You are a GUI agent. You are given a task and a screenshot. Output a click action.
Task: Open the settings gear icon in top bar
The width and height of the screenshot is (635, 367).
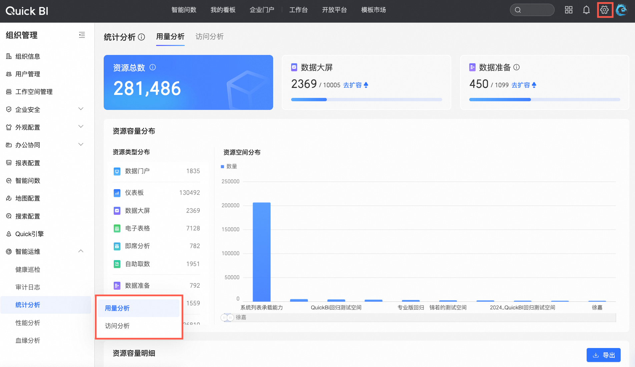click(604, 10)
